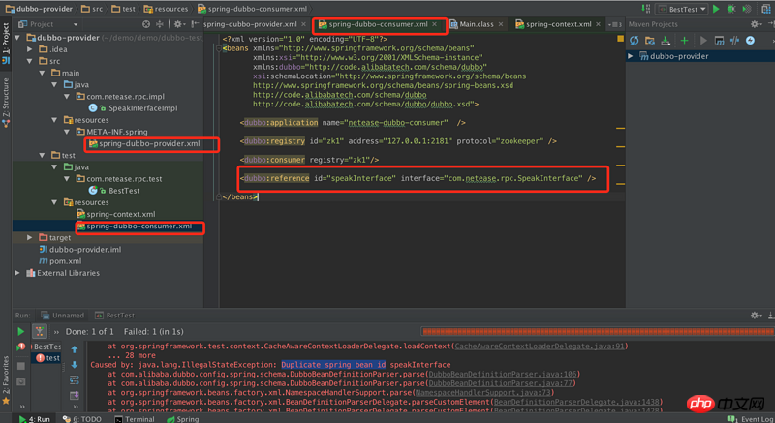Collapse the src folder

pyautogui.click(x=30, y=61)
